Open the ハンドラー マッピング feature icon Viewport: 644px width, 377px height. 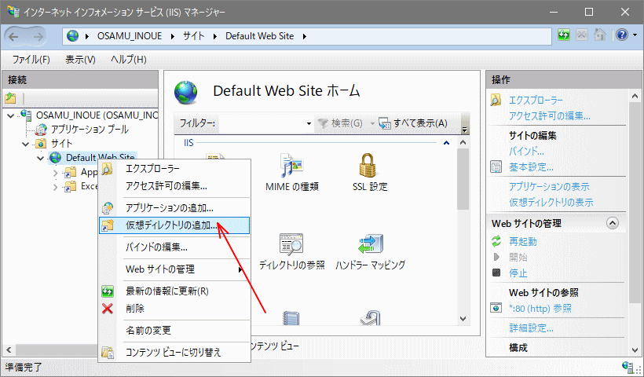371,244
